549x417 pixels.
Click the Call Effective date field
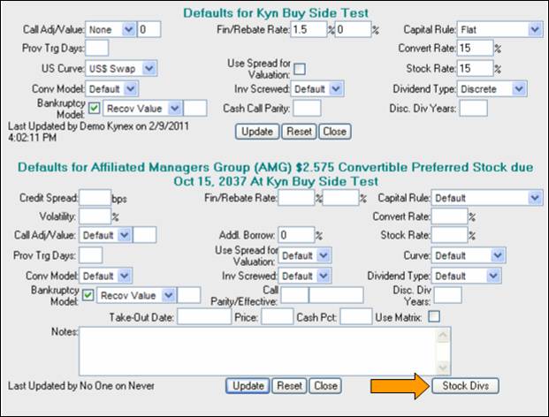coord(337,296)
